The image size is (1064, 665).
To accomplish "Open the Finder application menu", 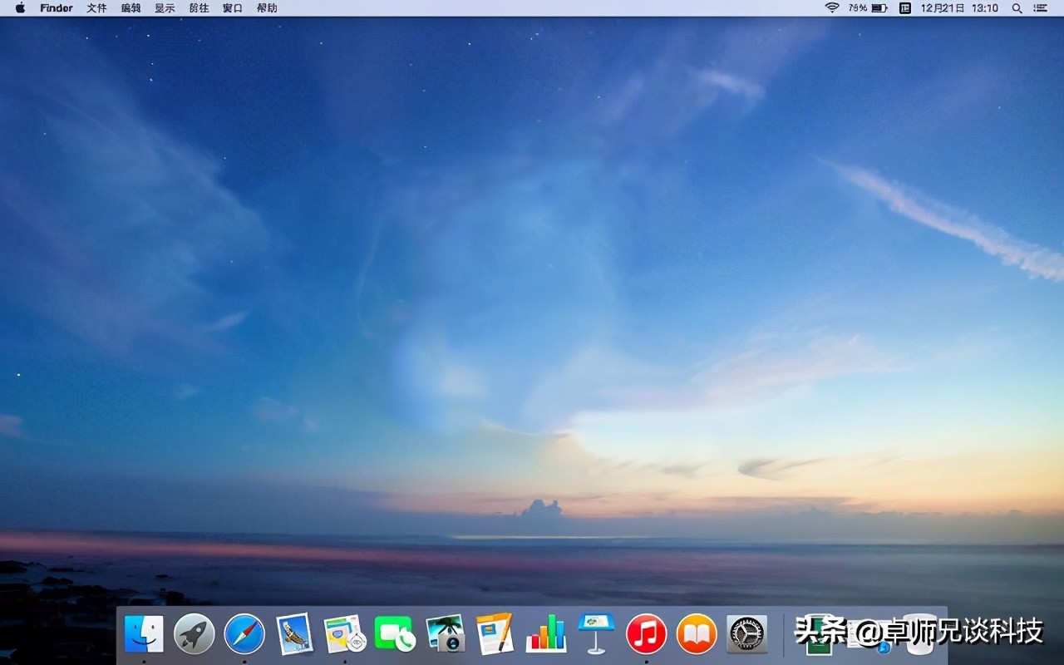I will (57, 8).
